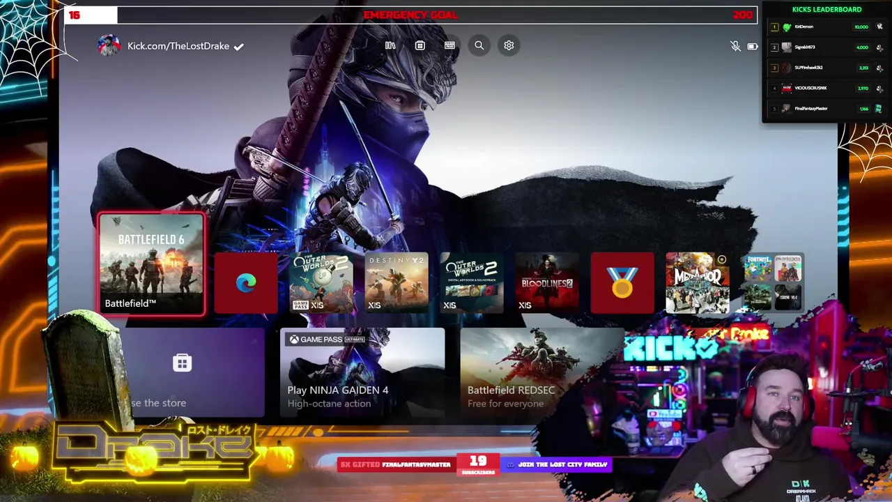Open the Metaphor game tile

click(x=698, y=282)
